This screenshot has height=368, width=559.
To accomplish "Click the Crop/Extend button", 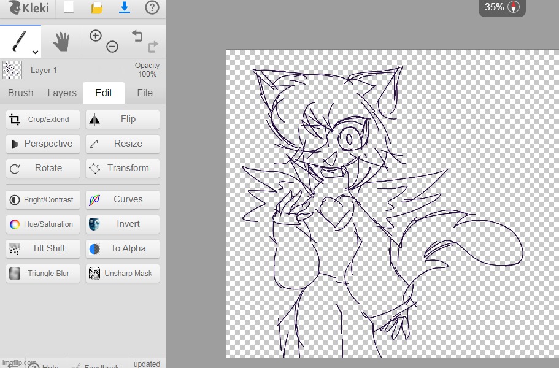I will point(43,120).
